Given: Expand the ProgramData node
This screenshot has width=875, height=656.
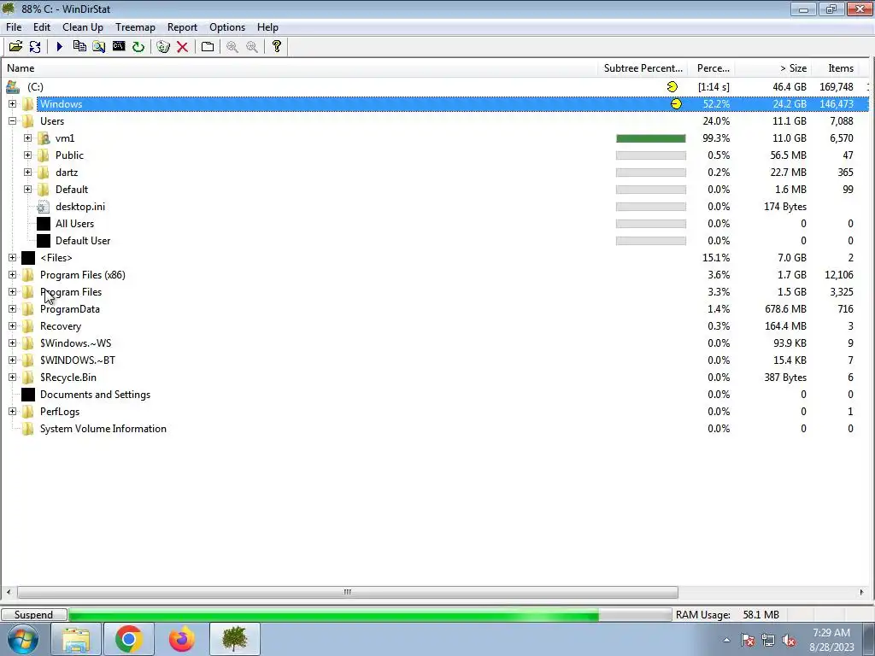Looking at the screenshot, I should 12,309.
